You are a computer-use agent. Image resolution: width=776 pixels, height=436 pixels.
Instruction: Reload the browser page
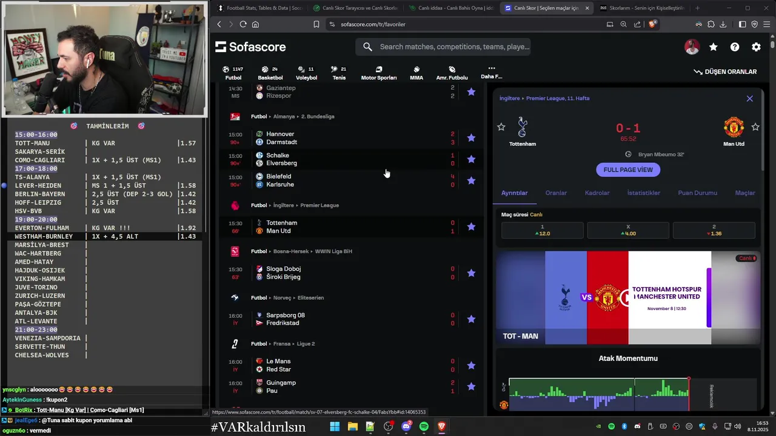tap(243, 24)
